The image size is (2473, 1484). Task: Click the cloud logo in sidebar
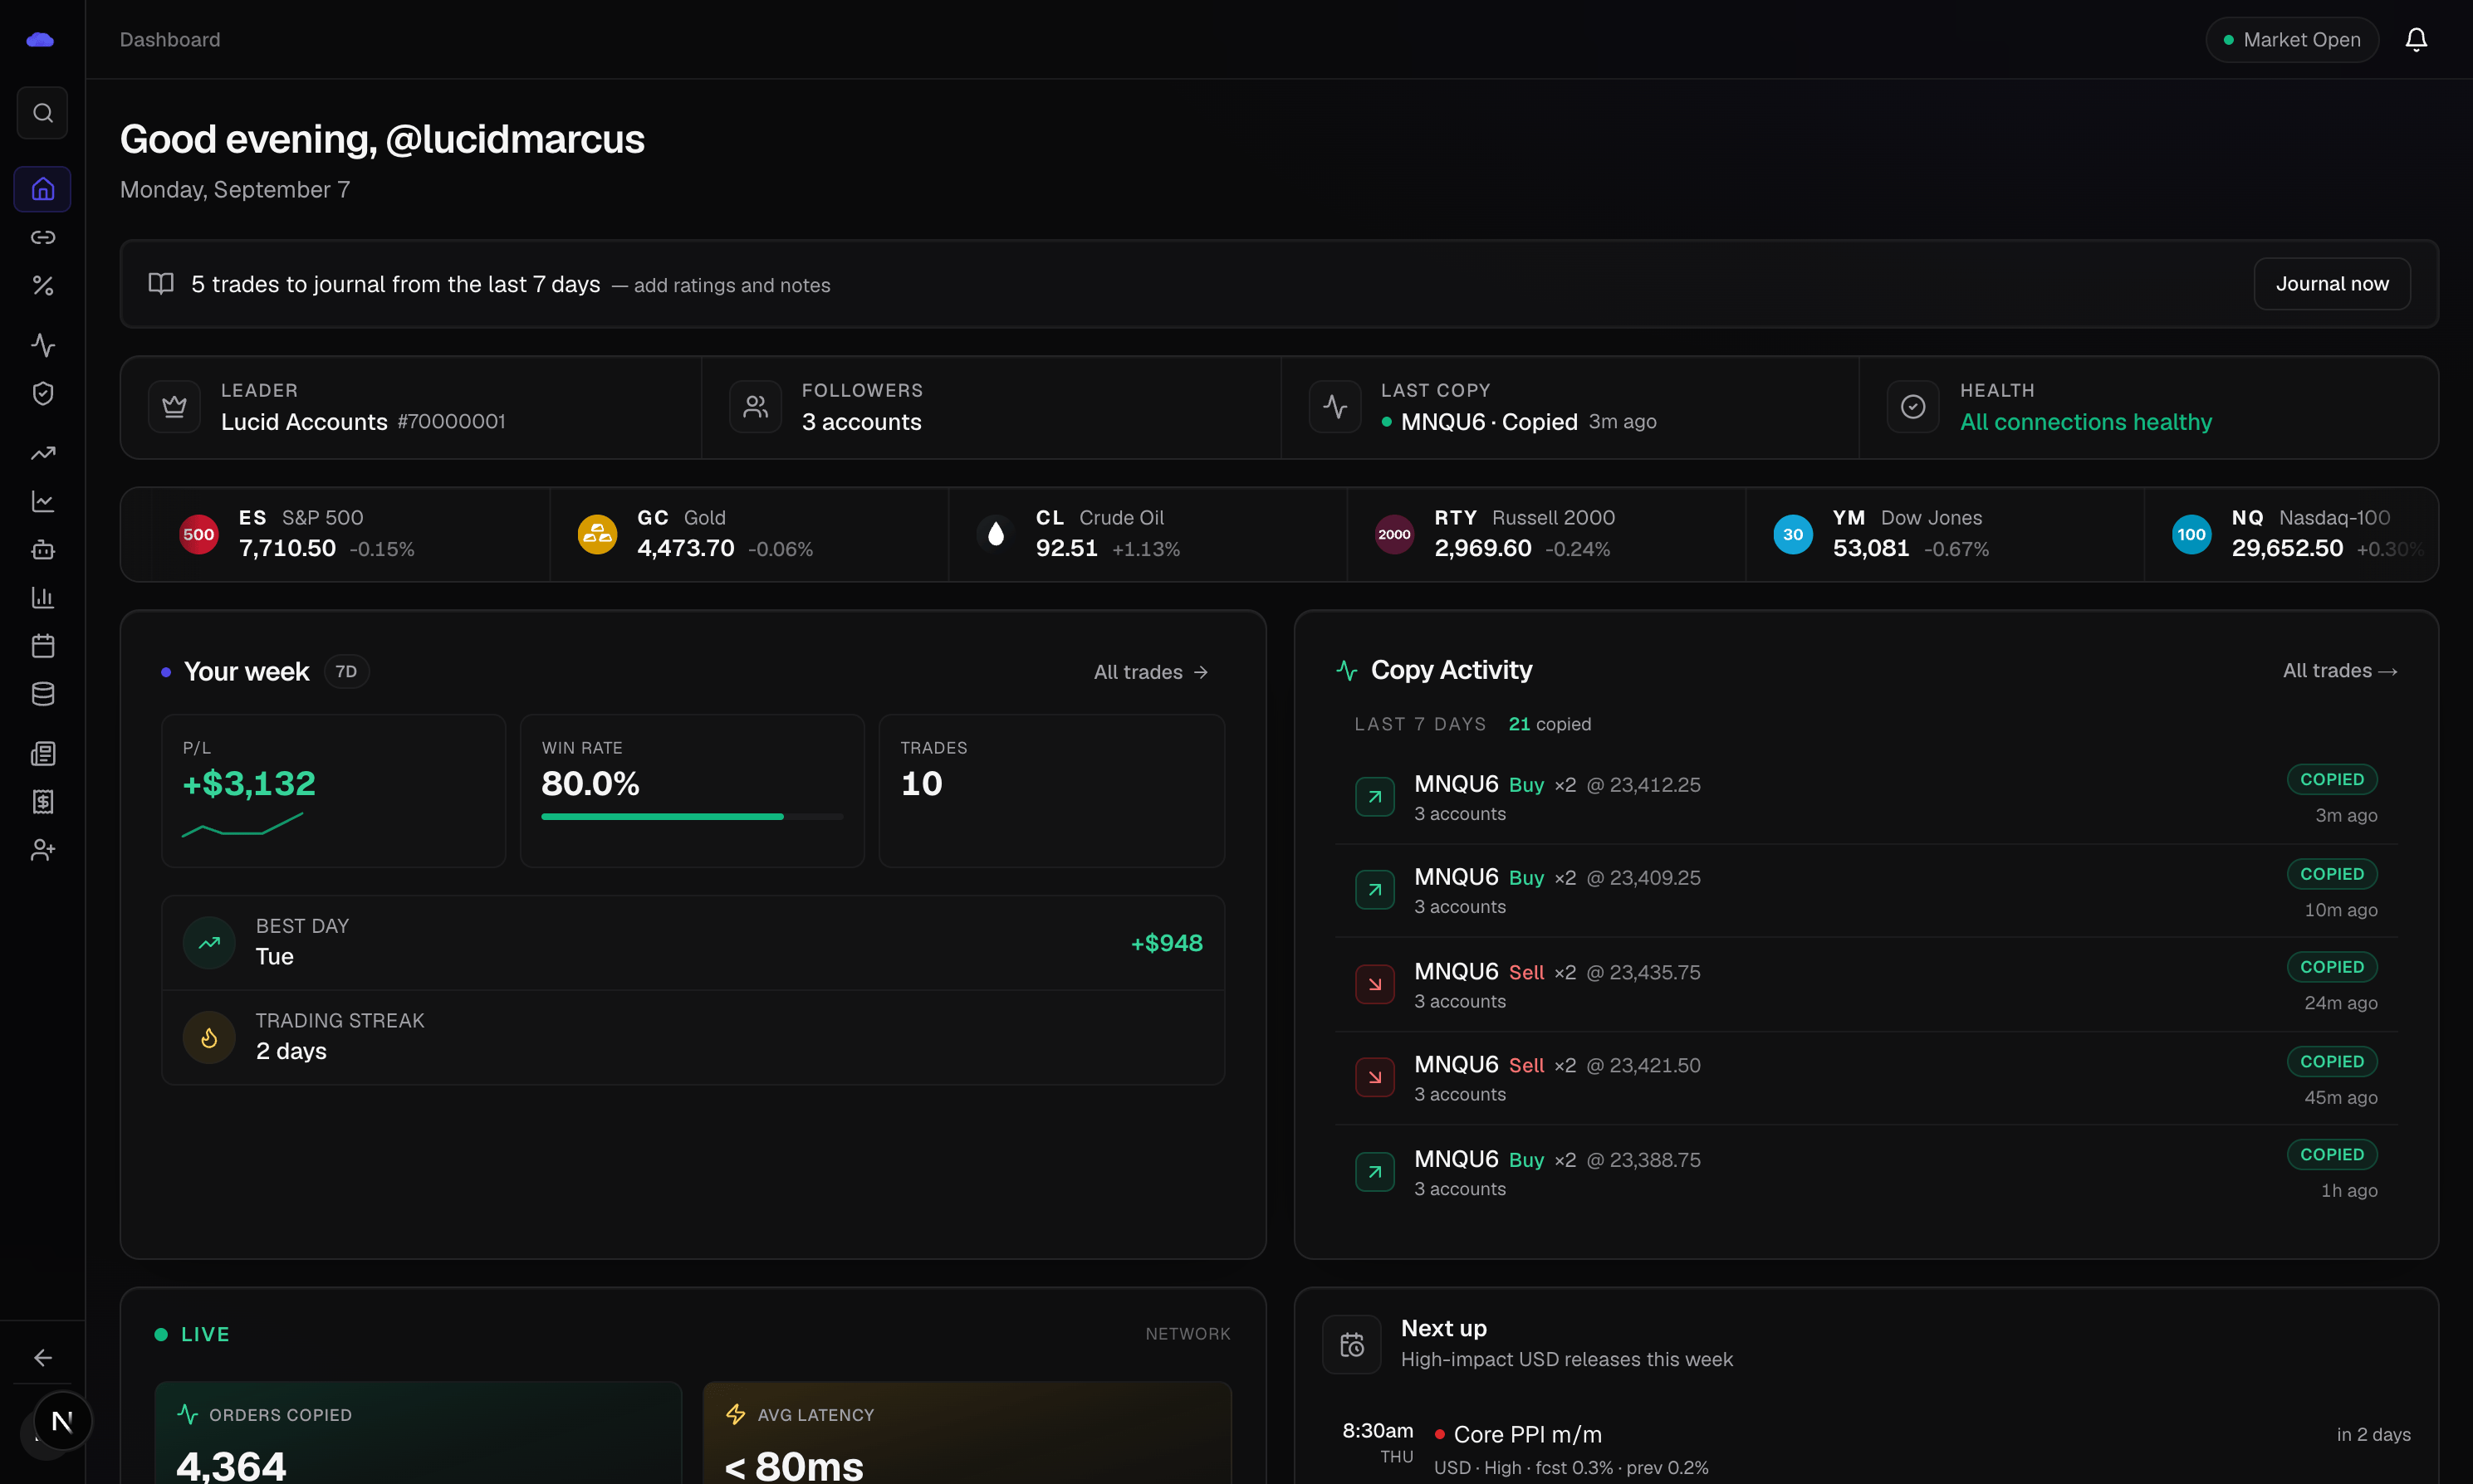(40, 39)
